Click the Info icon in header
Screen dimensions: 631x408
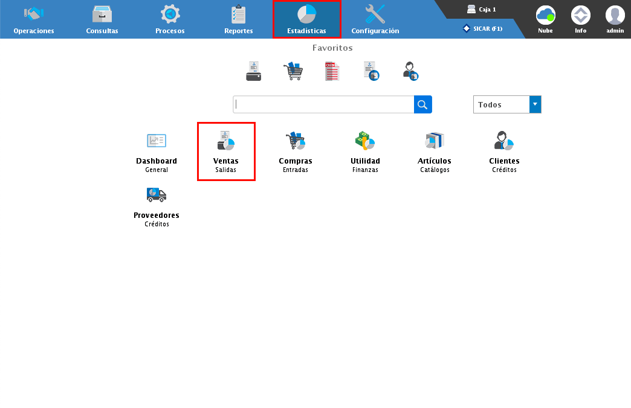coord(580,19)
